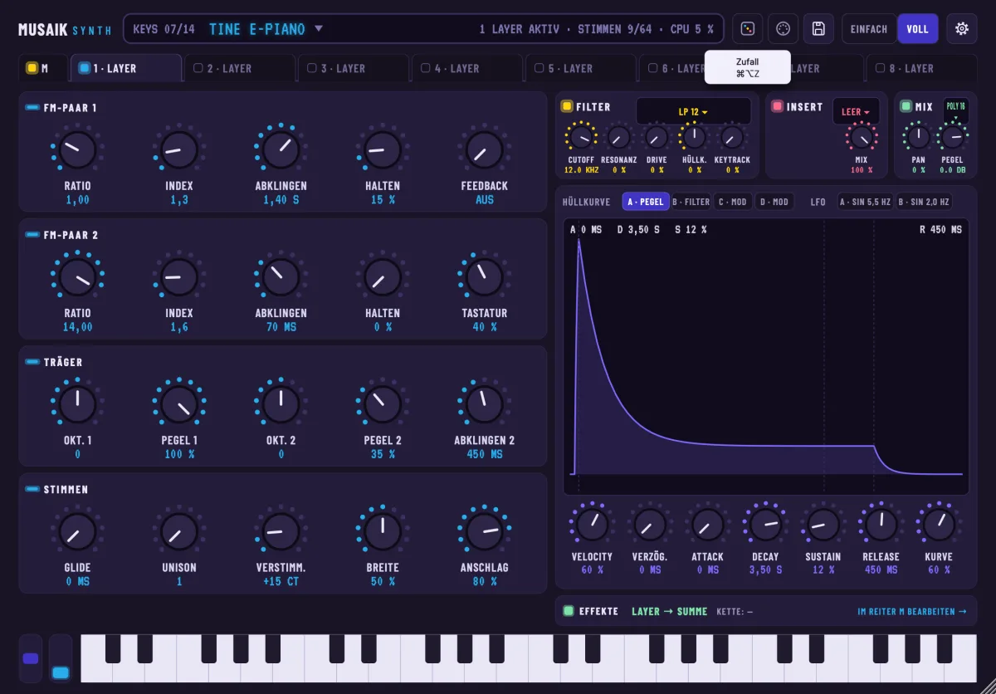Switch to envelope A · PEGEL tab
The width and height of the screenshot is (996, 694).
[646, 202]
